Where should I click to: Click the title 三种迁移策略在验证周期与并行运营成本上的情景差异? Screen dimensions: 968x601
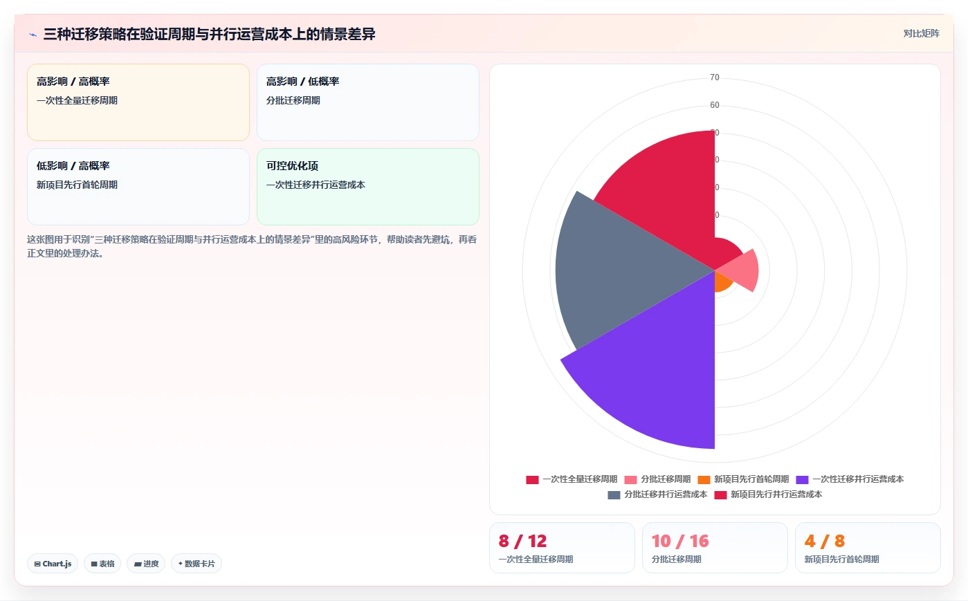coord(209,34)
